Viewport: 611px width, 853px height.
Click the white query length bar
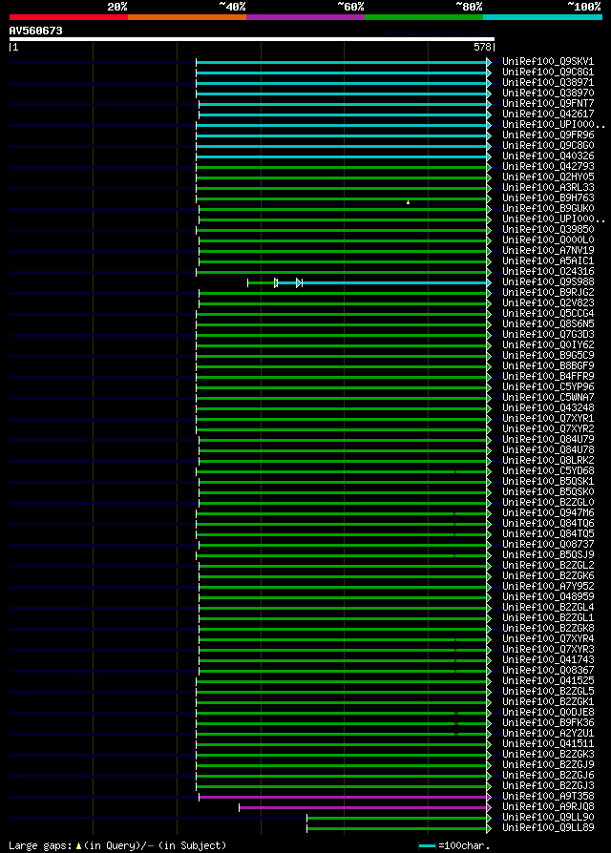pyautogui.click(x=252, y=39)
